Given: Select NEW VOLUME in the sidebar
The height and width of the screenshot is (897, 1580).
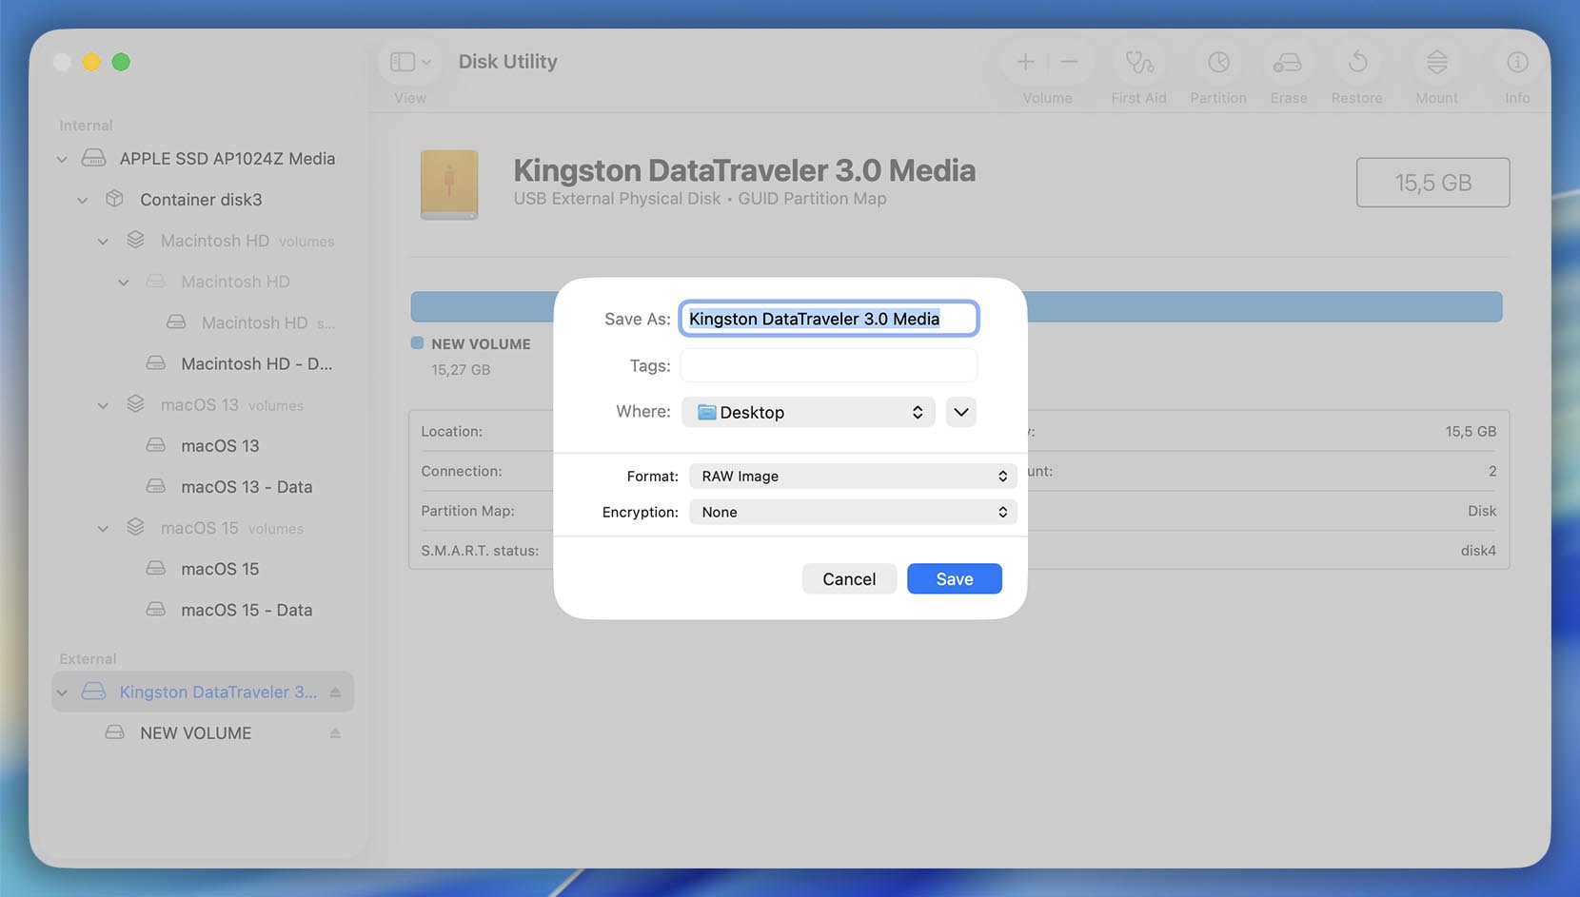Looking at the screenshot, I should point(196,732).
